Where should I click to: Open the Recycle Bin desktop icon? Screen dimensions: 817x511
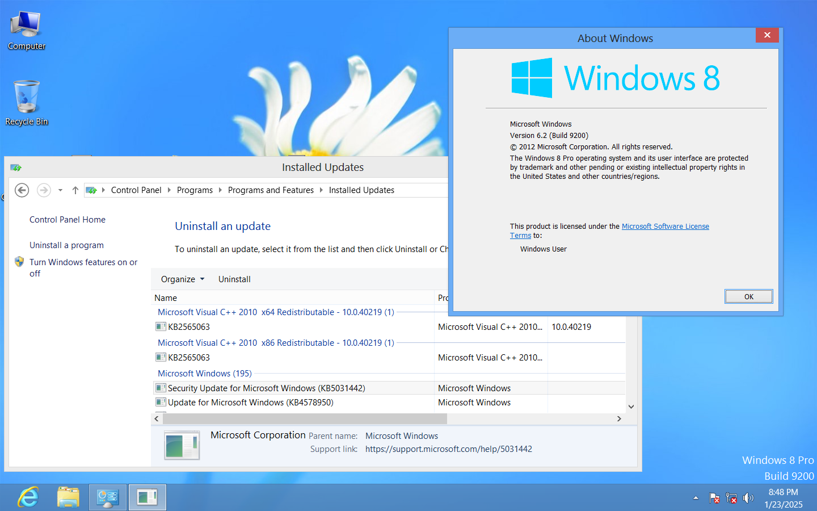coord(26,103)
